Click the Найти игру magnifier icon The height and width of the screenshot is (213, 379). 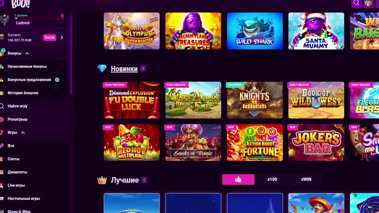click(2, 106)
